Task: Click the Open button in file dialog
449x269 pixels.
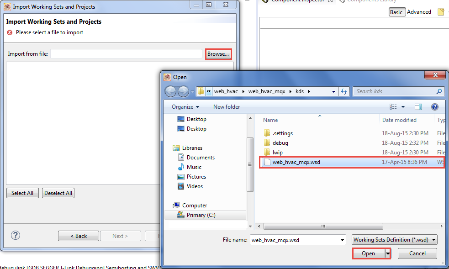Action: click(368, 253)
